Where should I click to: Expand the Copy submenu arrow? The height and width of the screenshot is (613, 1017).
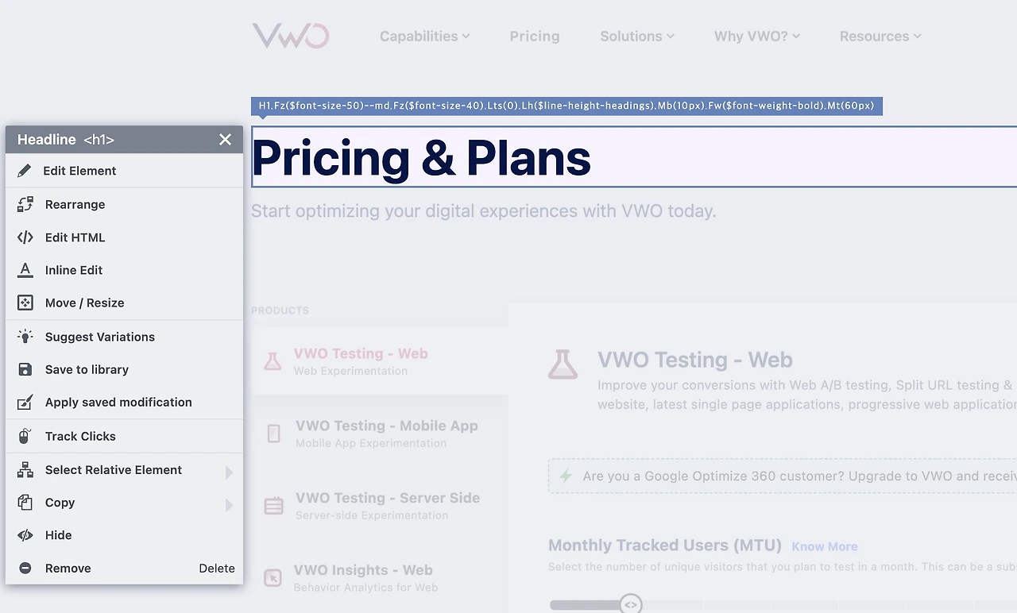pos(229,505)
